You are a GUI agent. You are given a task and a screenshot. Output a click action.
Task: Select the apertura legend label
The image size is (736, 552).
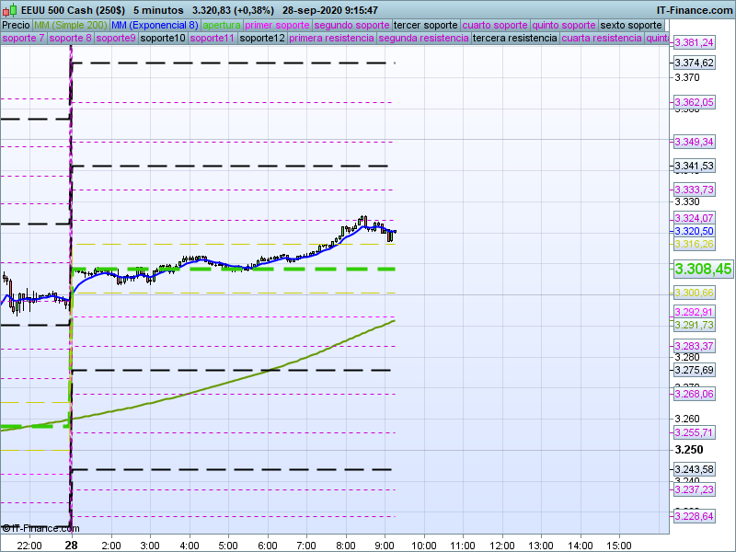point(222,25)
